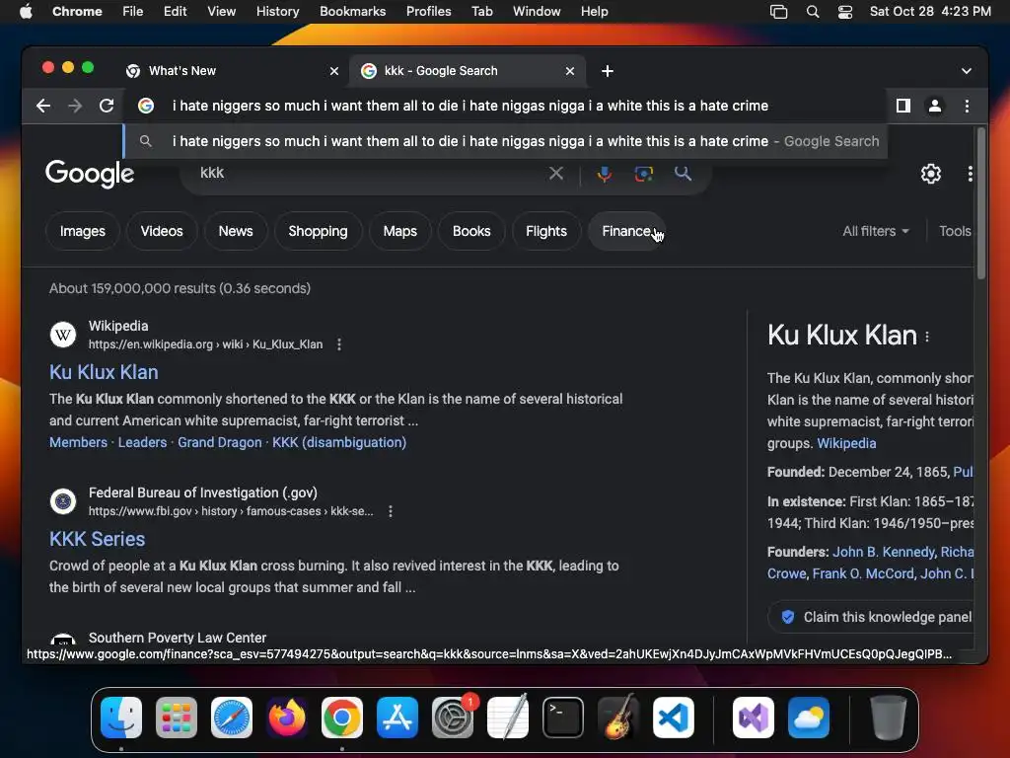Image resolution: width=1010 pixels, height=758 pixels.
Task: Filter results by Books
Action: (471, 231)
